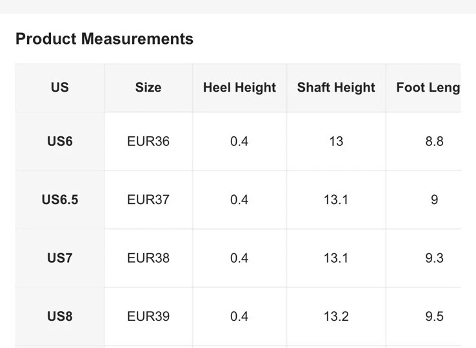Click the EUR38 size cell

(148, 258)
